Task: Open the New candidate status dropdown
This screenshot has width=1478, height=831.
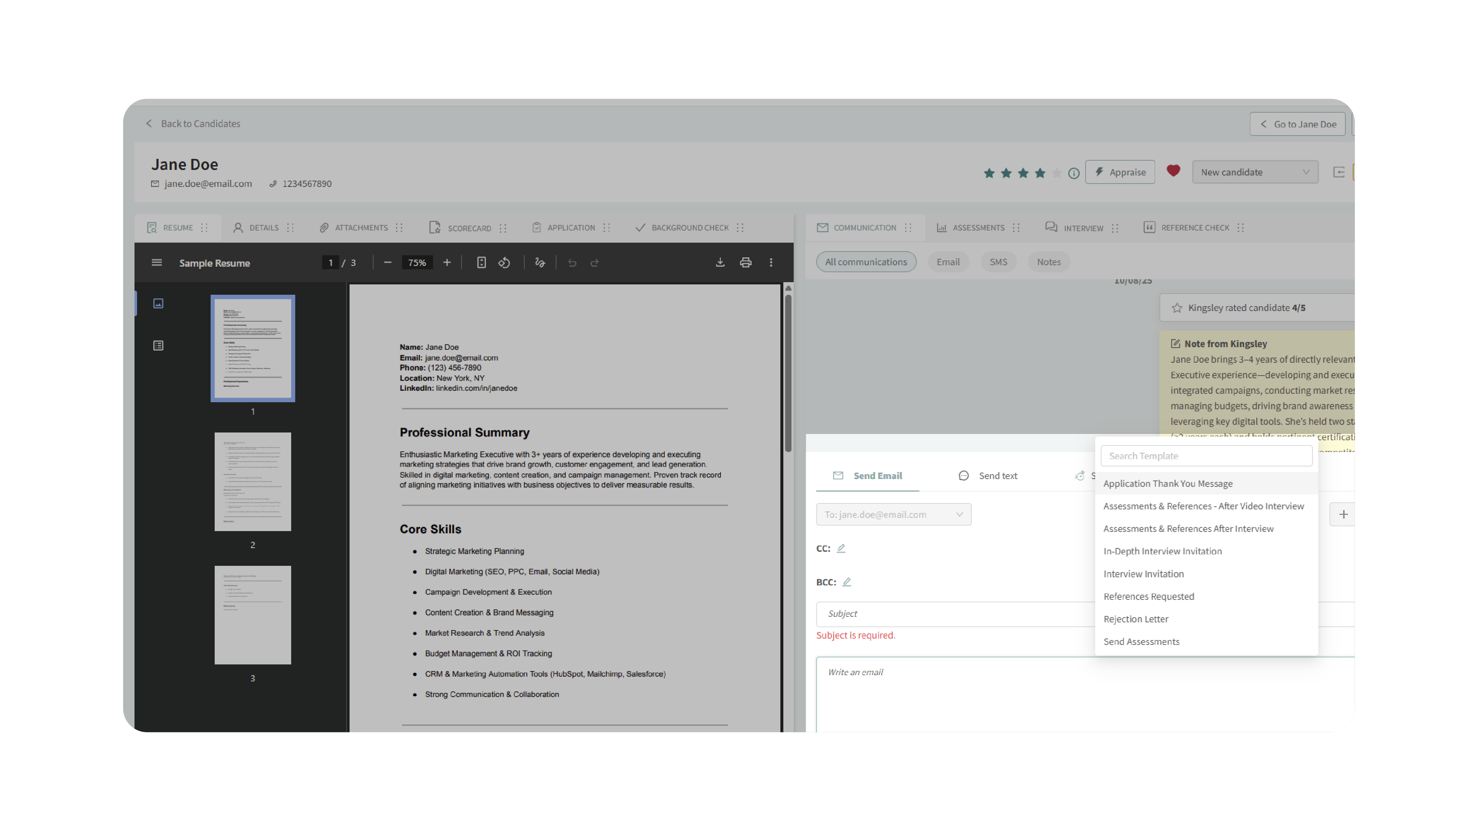Action: (1254, 172)
